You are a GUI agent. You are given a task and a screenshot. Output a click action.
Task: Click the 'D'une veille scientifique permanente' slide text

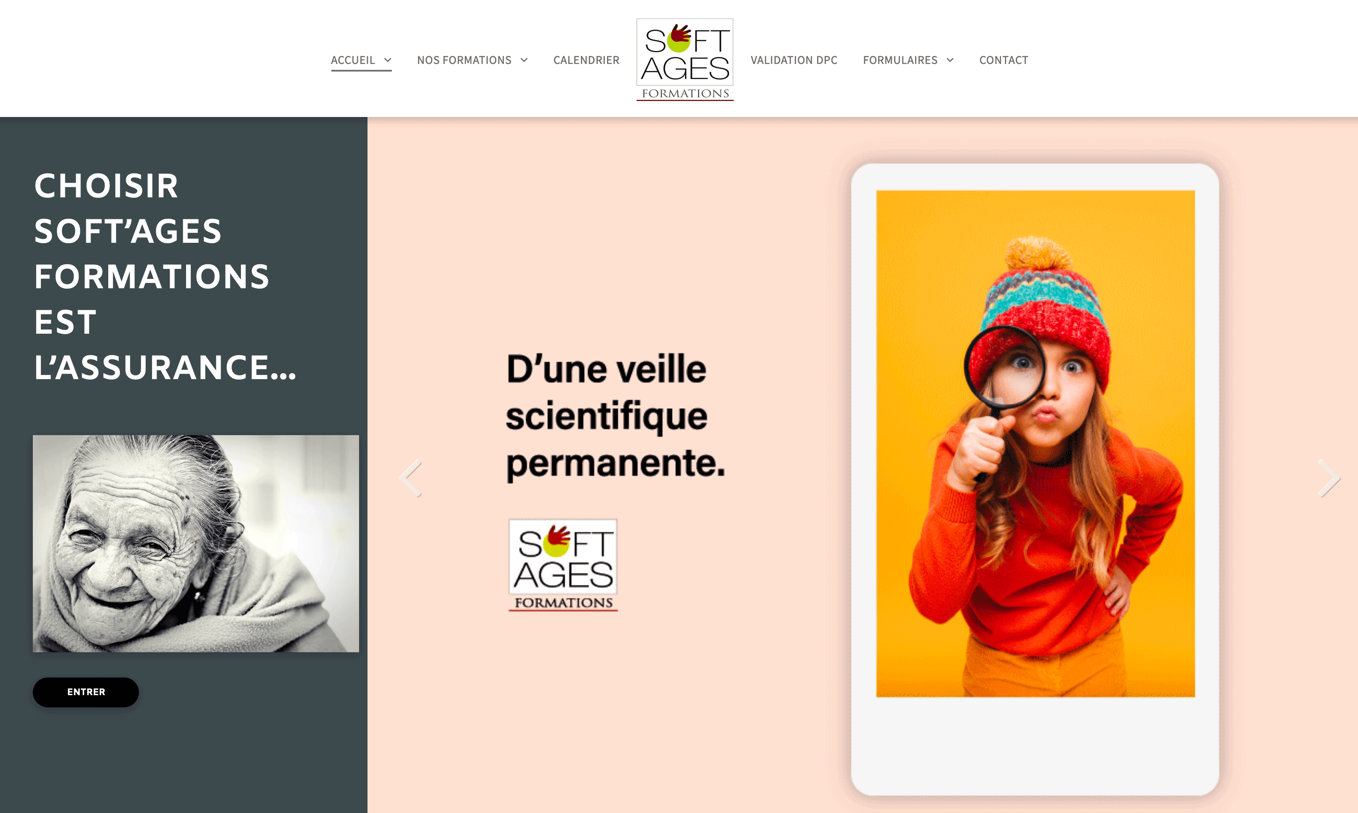(615, 416)
